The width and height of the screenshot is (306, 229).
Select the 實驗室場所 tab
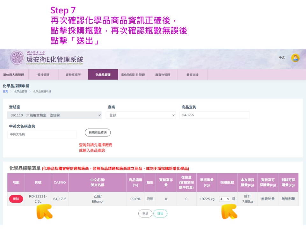pyautogui.click(x=73, y=74)
